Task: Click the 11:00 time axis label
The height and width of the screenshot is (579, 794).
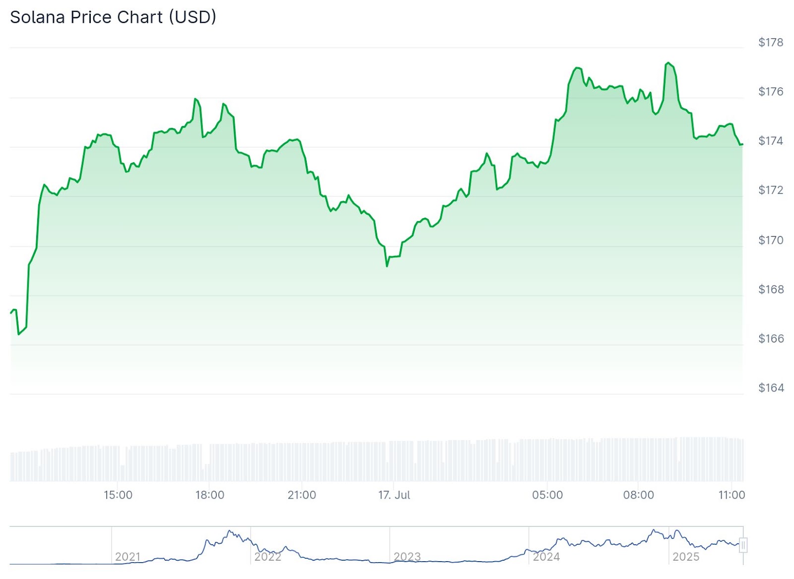Action: [731, 495]
